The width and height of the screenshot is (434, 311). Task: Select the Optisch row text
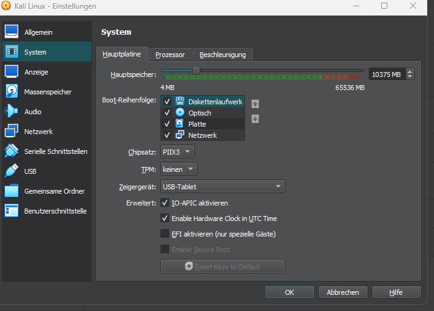200,113
